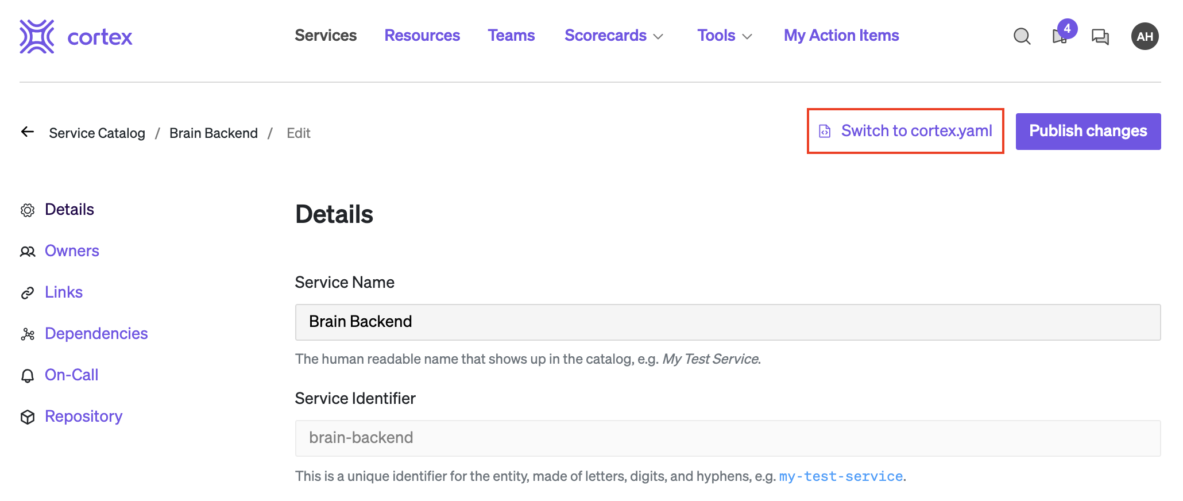Open the search magnifier icon
Viewport: 1183px width, 501px height.
[1022, 36]
